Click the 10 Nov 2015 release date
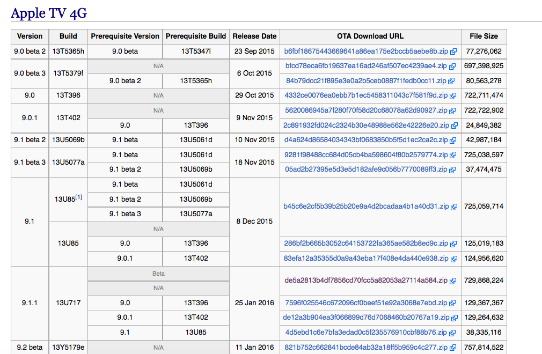The width and height of the screenshot is (542, 354). click(x=254, y=140)
